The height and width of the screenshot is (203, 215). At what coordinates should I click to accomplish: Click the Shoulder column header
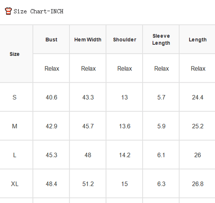[x=124, y=40]
